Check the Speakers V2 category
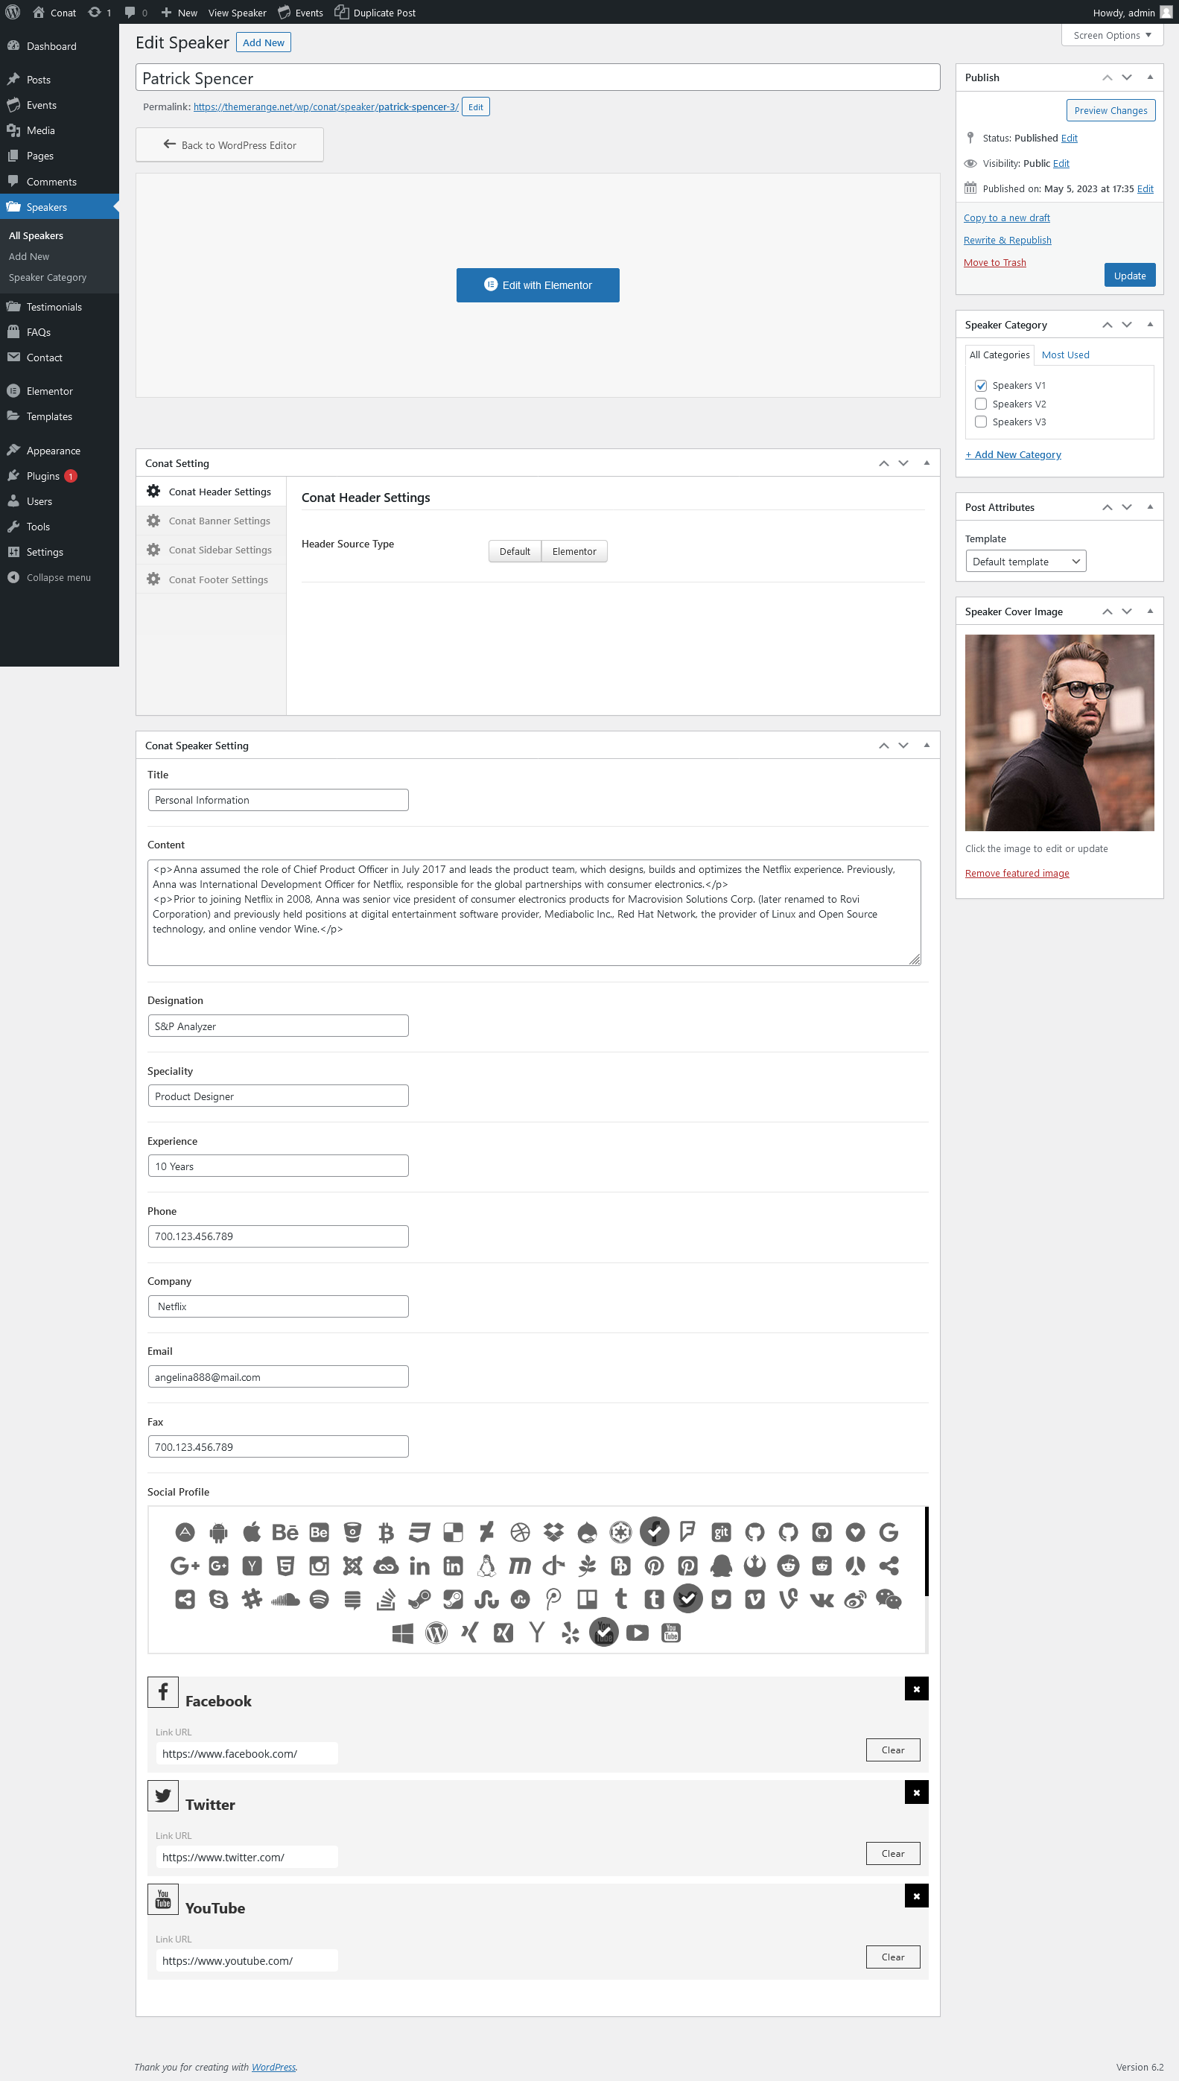The height and width of the screenshot is (2081, 1179). click(981, 404)
